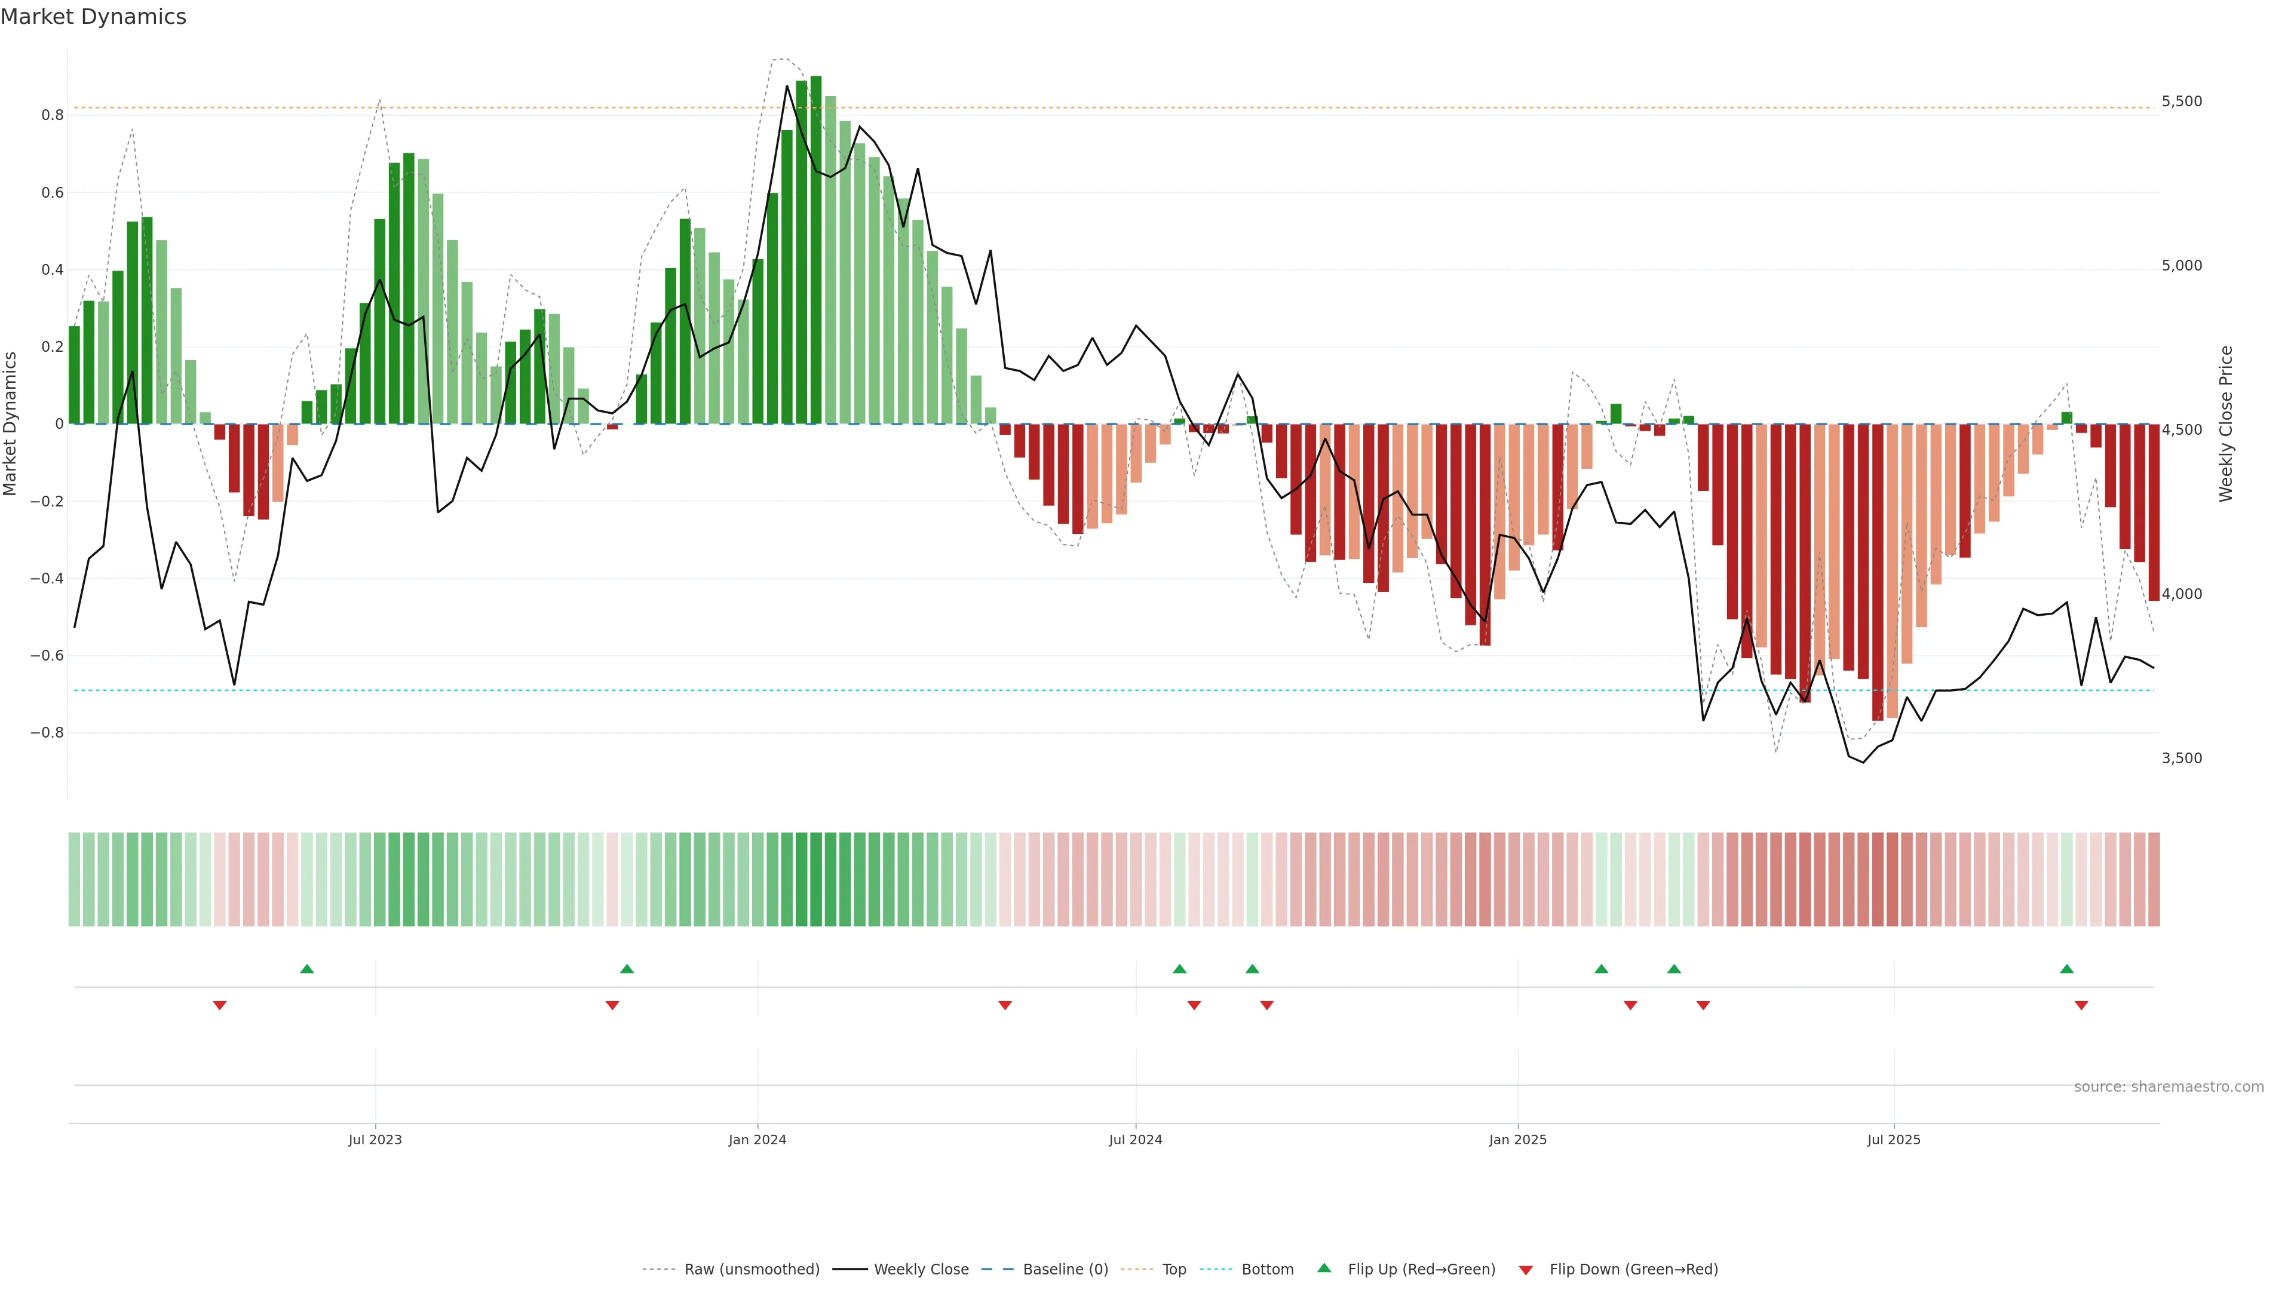Click the red Flip Down triangle in legend
This screenshot has height=1290, width=2294.
click(x=1526, y=1270)
